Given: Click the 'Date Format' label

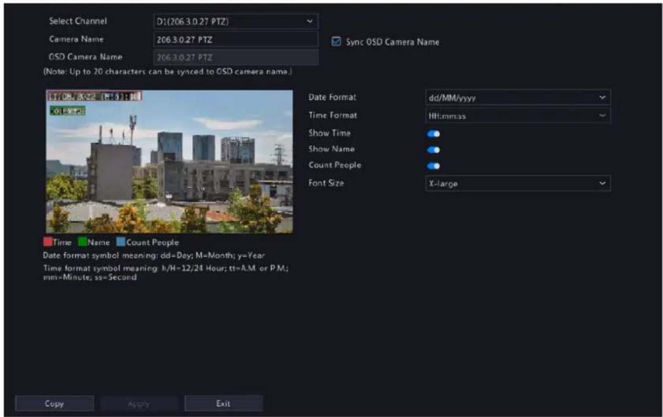Looking at the screenshot, I should coord(332,97).
